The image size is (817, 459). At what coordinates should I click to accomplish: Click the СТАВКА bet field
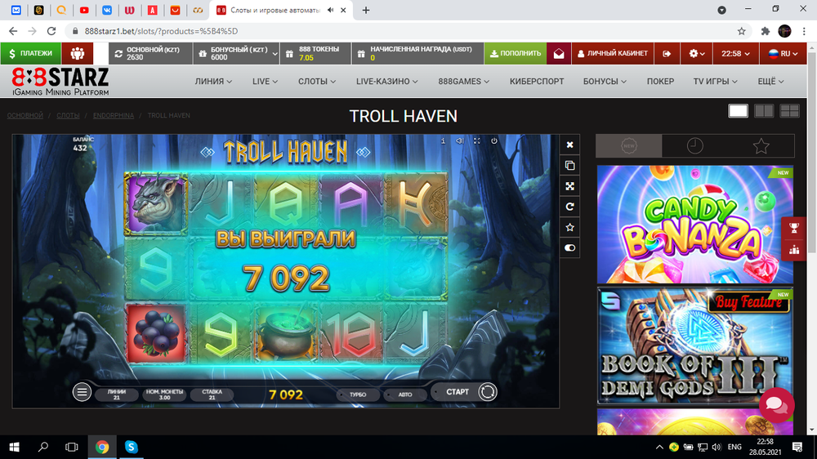(x=212, y=394)
